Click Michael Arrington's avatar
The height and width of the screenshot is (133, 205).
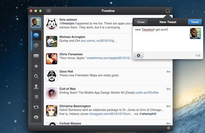(52, 41)
